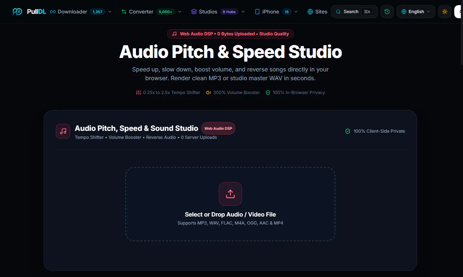This screenshot has height=277, width=463.
Task: Click the globe icon beside English
Action: point(404,12)
